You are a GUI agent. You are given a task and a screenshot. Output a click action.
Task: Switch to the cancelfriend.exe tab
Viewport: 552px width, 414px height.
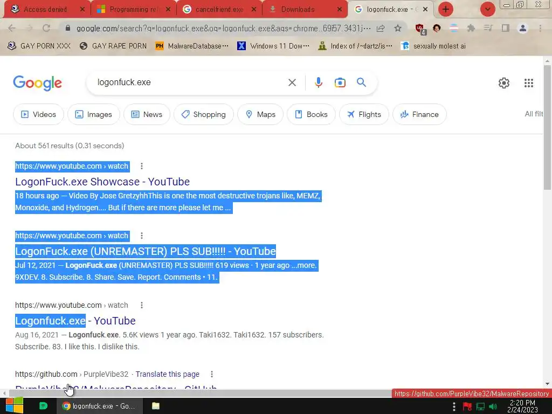point(219,10)
